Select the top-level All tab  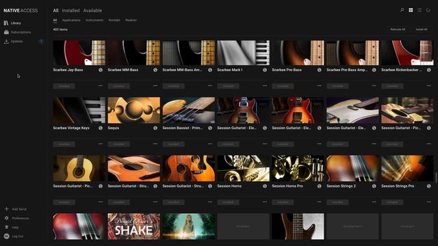pyautogui.click(x=55, y=11)
